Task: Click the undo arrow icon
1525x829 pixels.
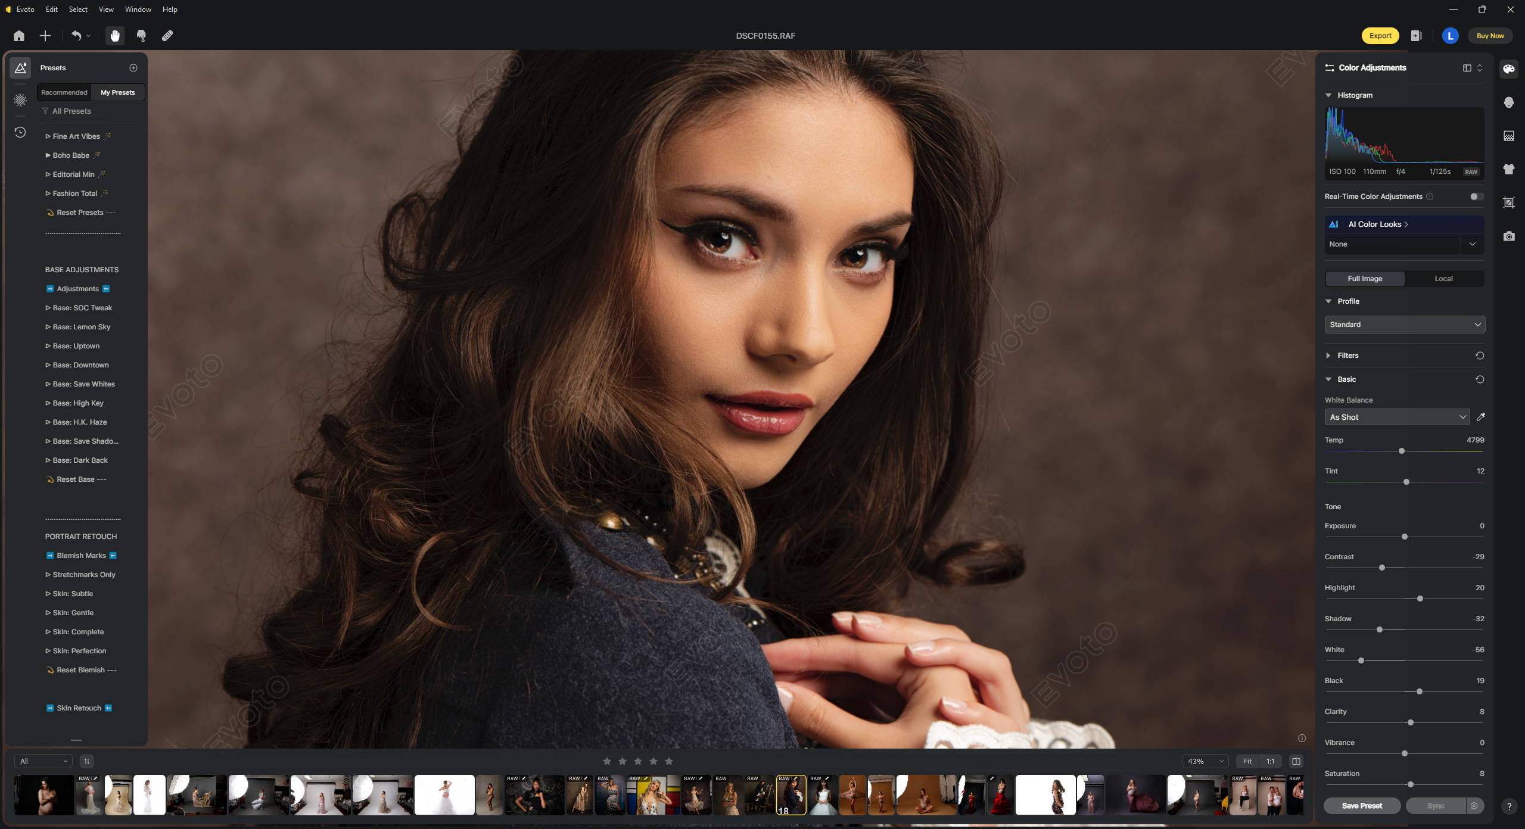Action: point(76,36)
